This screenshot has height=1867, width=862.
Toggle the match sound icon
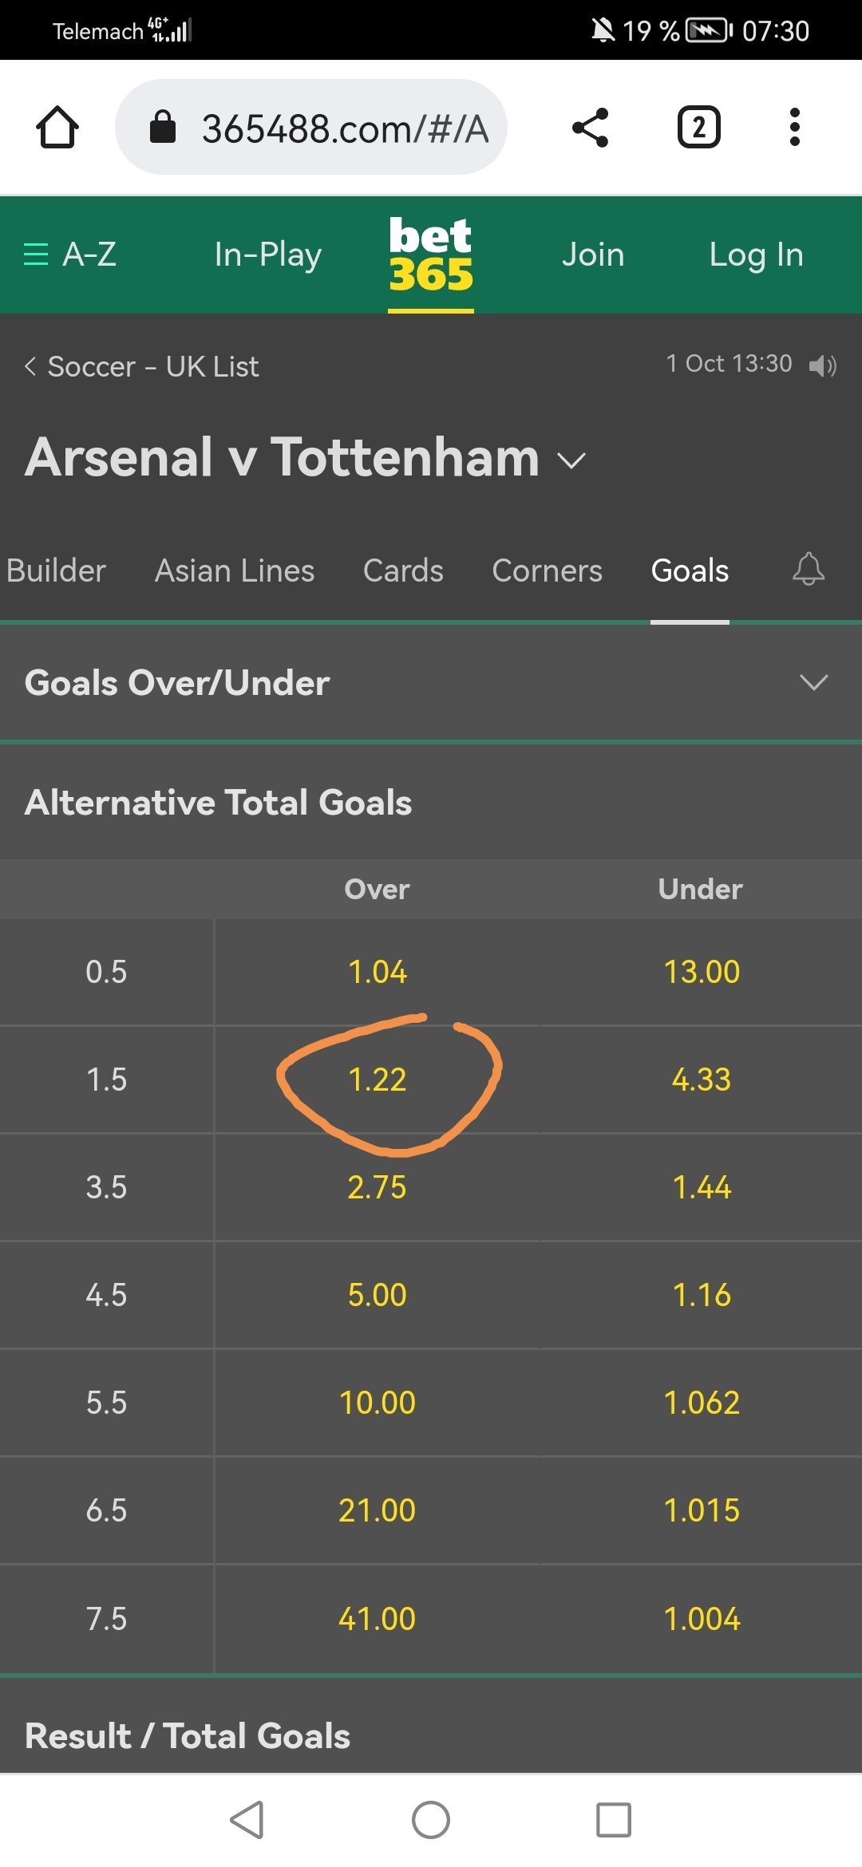coord(822,365)
